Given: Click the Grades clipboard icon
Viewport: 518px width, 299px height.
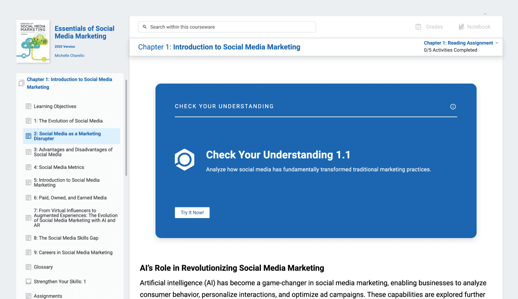Looking at the screenshot, I should [418, 27].
